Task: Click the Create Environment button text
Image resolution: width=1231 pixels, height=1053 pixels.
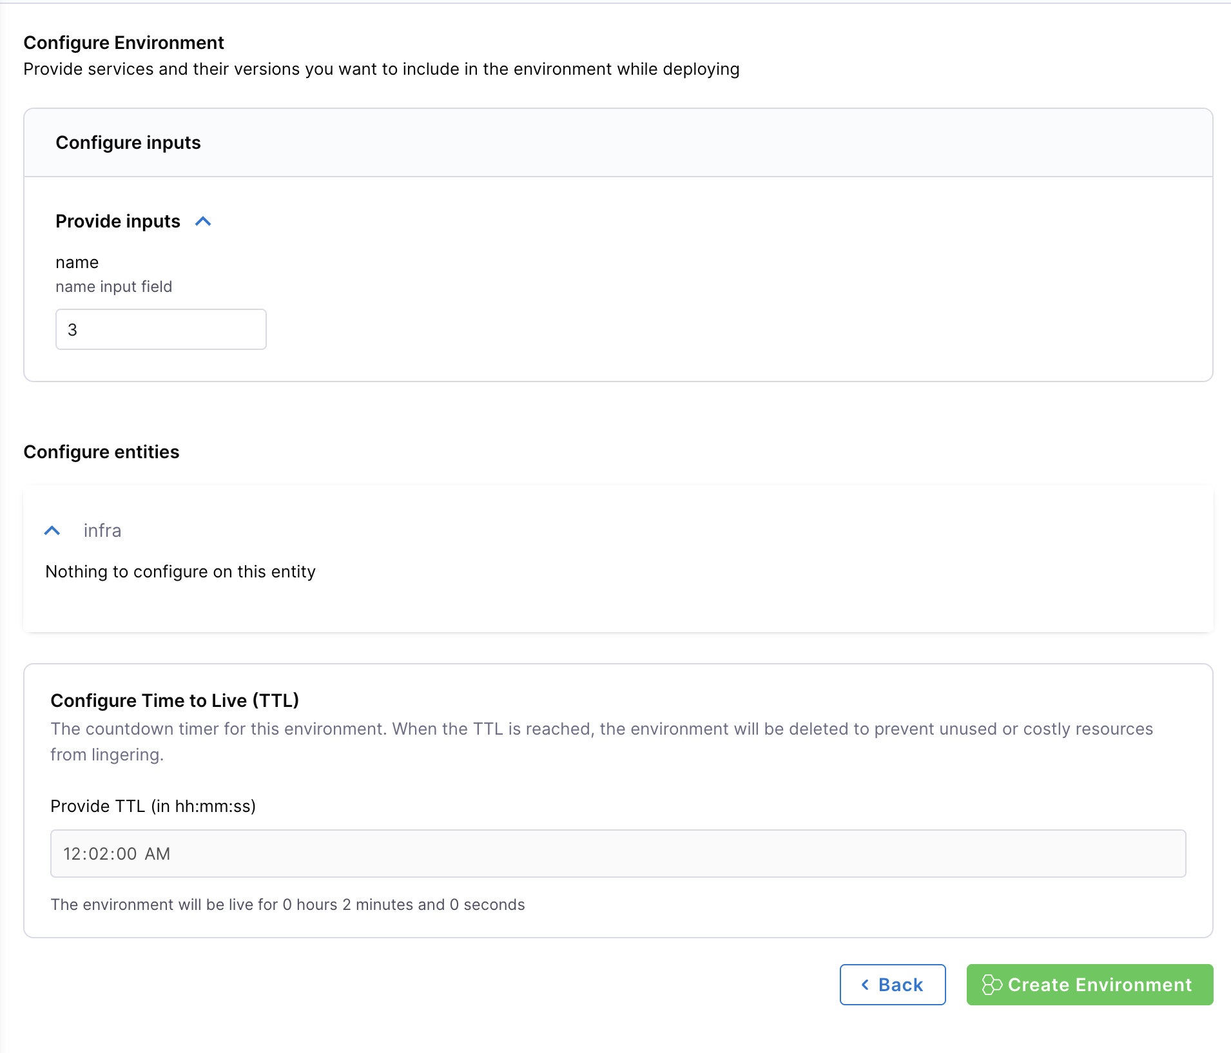Action: [x=1099, y=985]
